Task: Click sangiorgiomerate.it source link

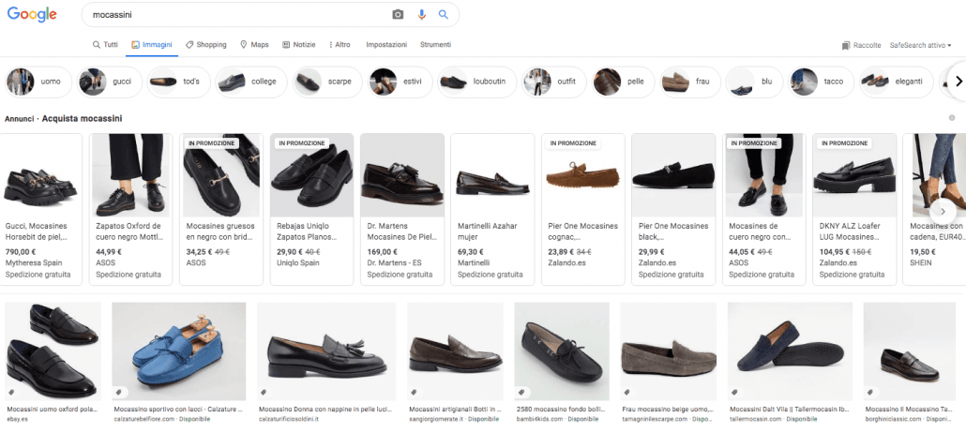Action: click(436, 419)
